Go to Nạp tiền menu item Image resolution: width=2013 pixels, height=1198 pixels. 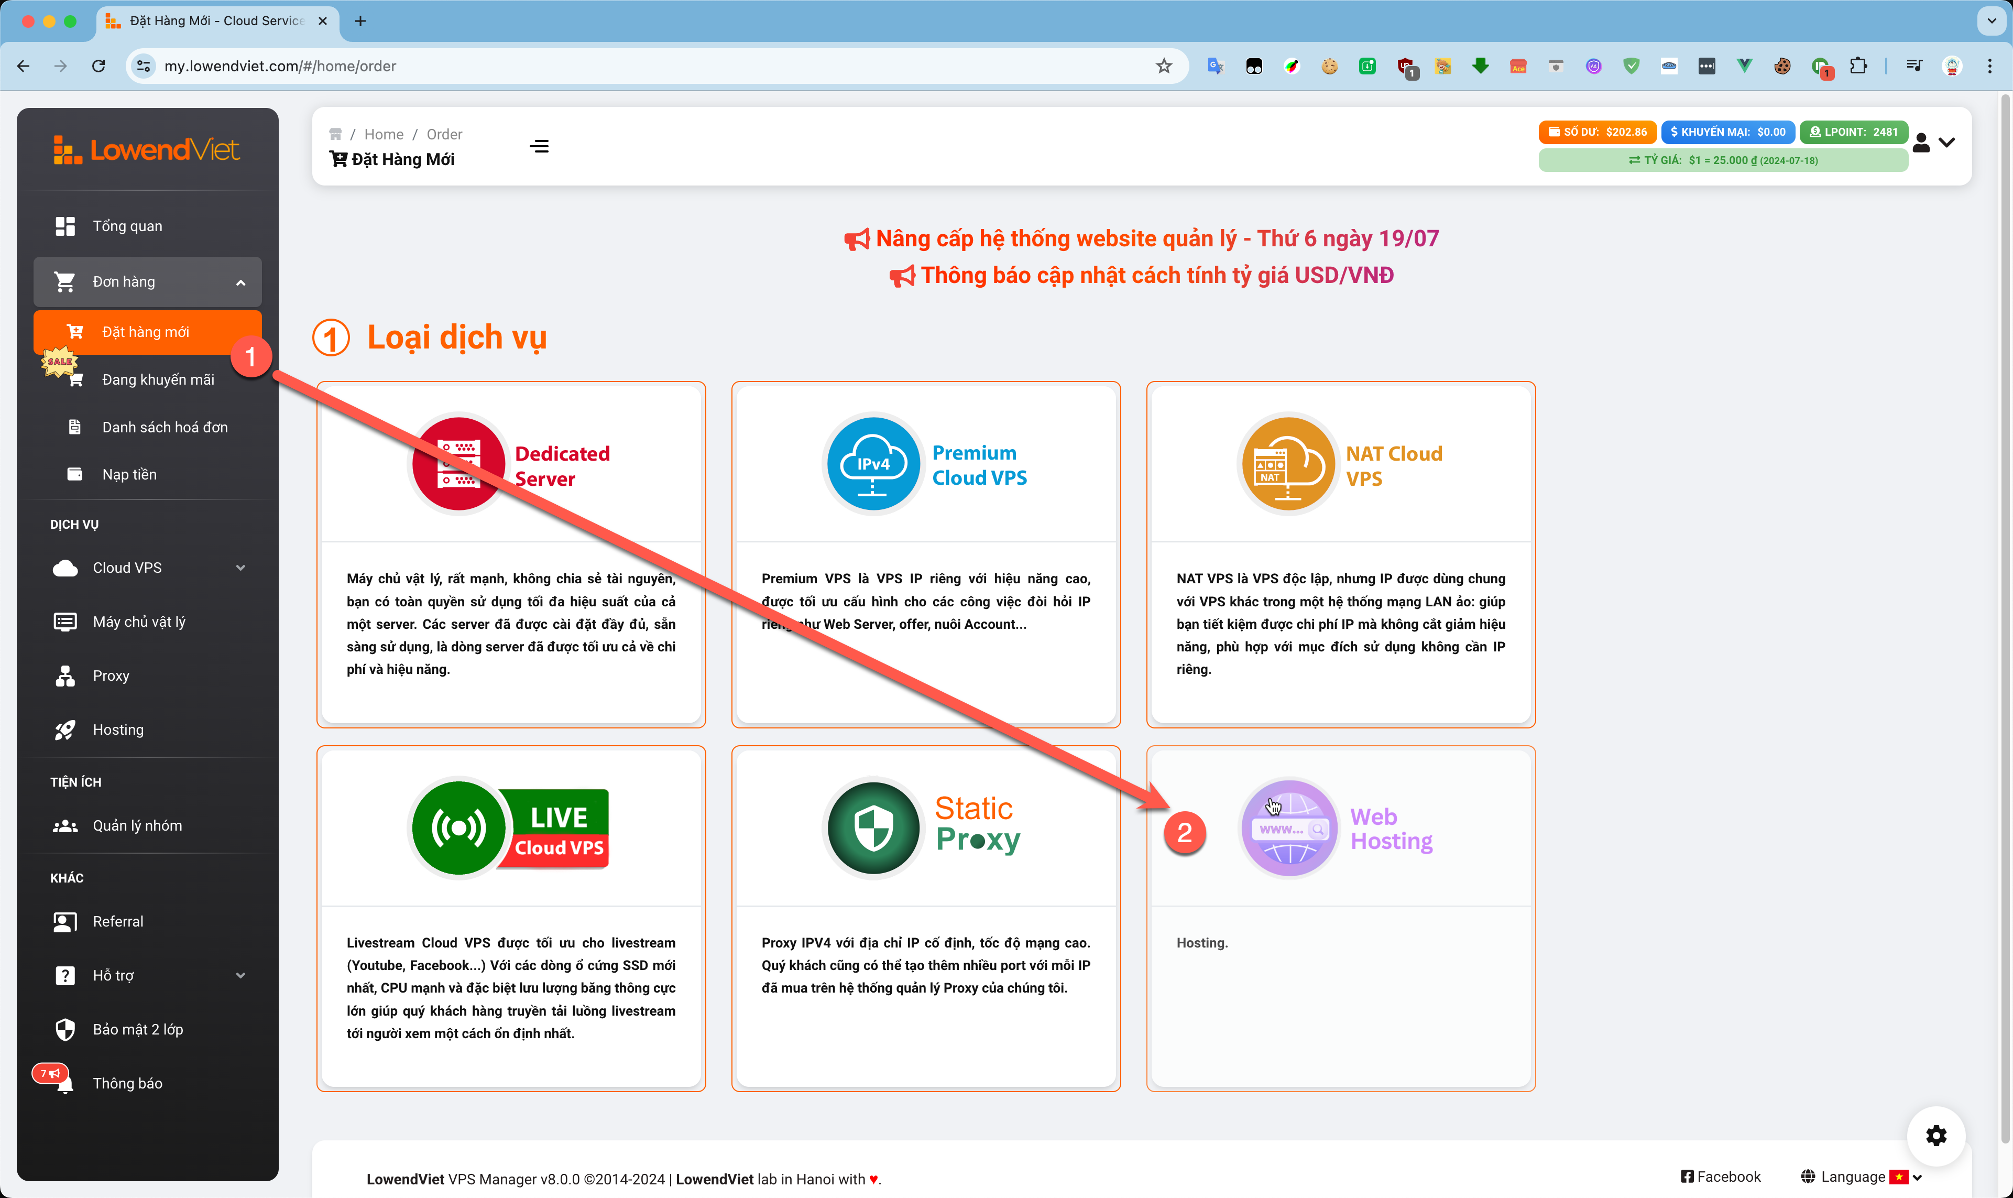[129, 475]
